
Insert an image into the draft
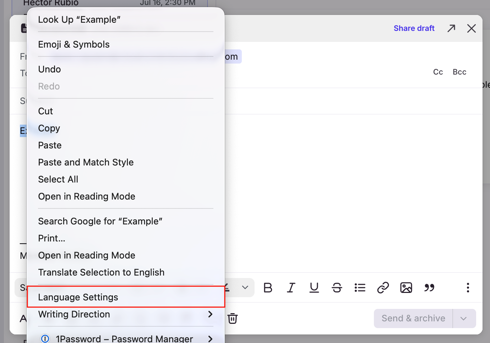coord(406,288)
